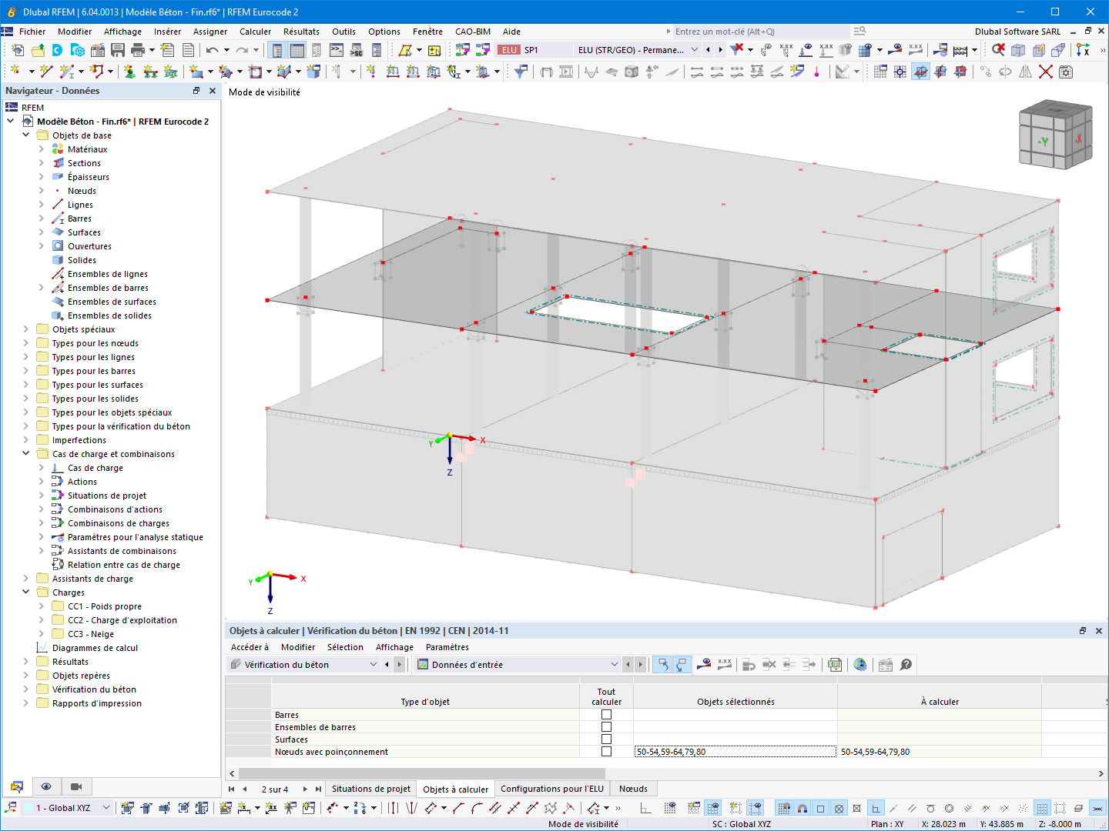Image resolution: width=1109 pixels, height=831 pixels.
Task: Open the Calculer menu
Action: [x=255, y=32]
